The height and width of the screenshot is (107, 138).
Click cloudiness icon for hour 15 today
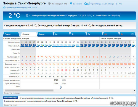tap(66, 46)
